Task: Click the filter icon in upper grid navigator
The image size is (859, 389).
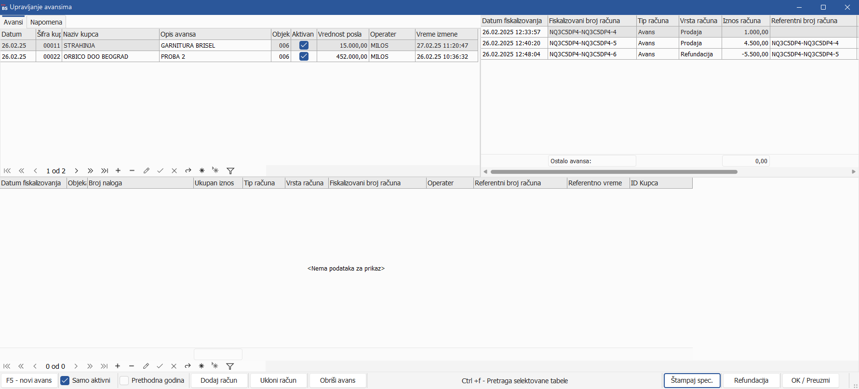Action: click(x=230, y=171)
